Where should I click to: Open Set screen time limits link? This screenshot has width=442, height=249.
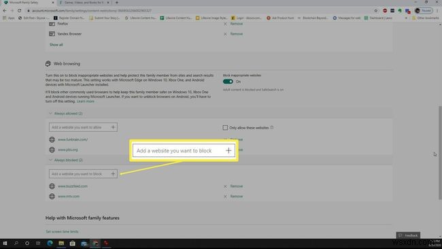point(62,231)
